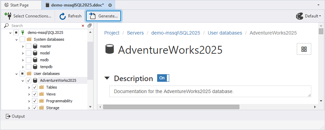Click the tempdb database cylinder icon

point(35,67)
